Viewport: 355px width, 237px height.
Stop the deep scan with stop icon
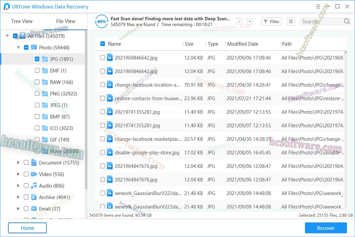[x=249, y=22]
